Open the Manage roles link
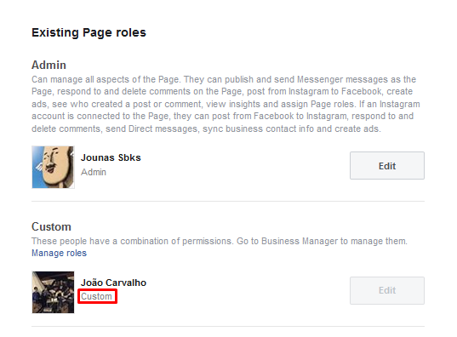This screenshot has height=337, width=457. [x=59, y=253]
